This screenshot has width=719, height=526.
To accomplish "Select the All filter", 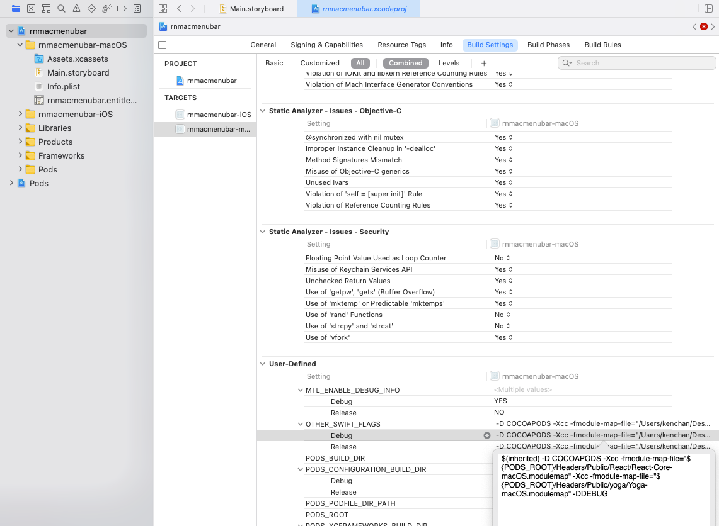I will (360, 63).
